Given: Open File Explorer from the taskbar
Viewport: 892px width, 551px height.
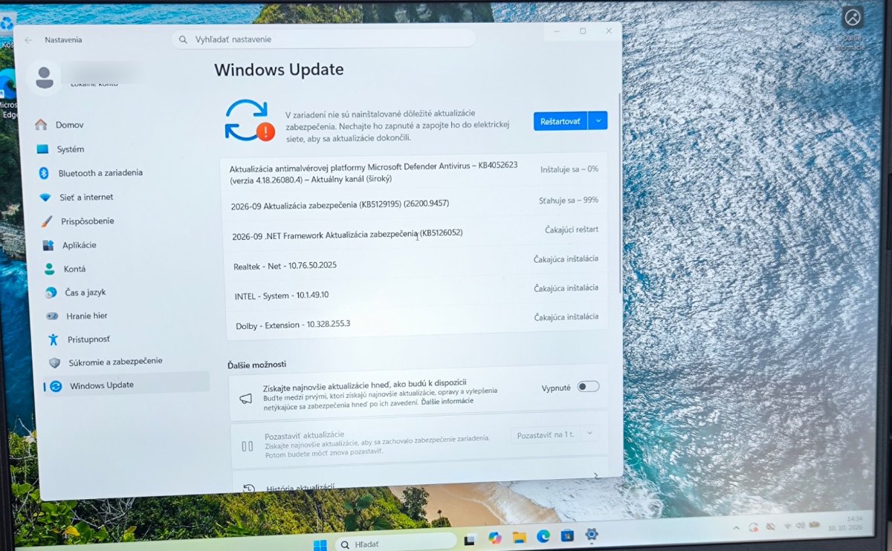Looking at the screenshot, I should point(519,537).
